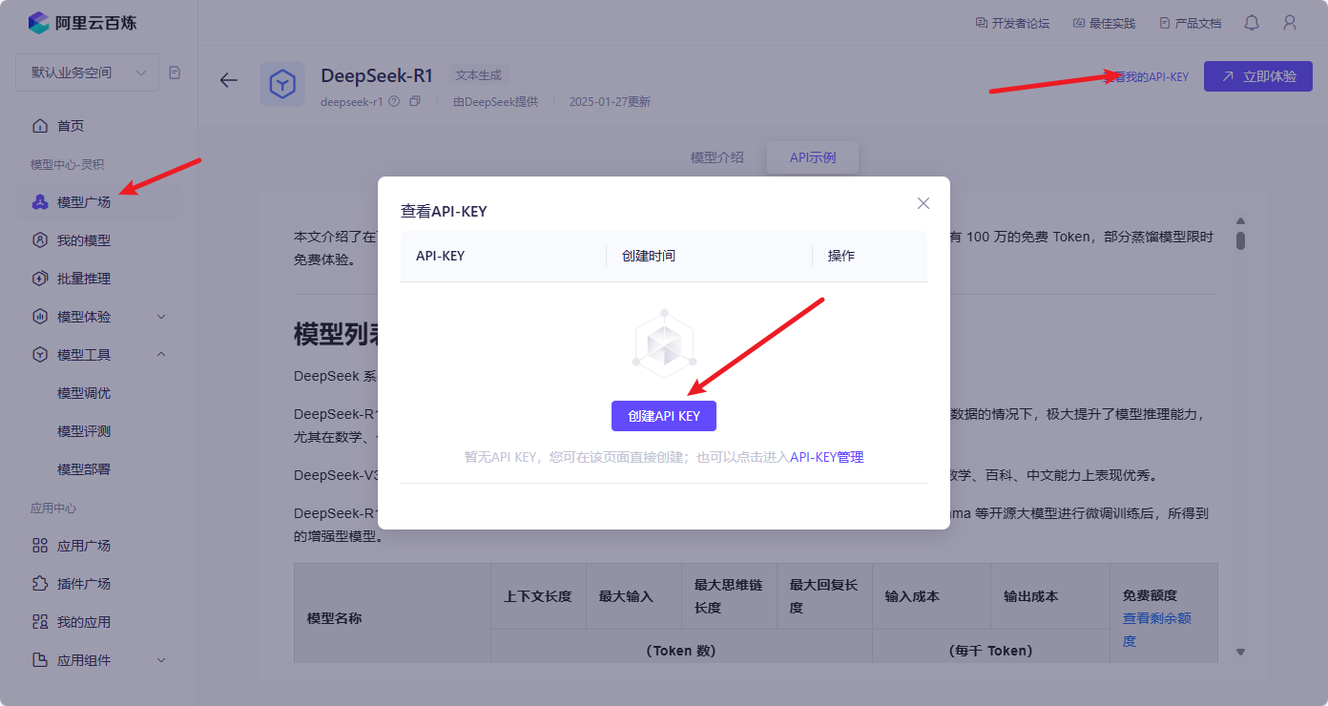Click the 上下文长度 table header

click(x=538, y=596)
